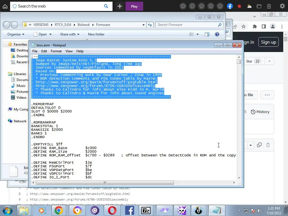This screenshot has width=288, height=216.
Task: Click the Notepad scroll right arrow
Action: (234, 183)
